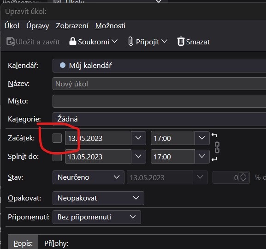Open the Opakovat dropdown showing Neopakovat
The width and height of the screenshot is (266, 249).
point(98,198)
